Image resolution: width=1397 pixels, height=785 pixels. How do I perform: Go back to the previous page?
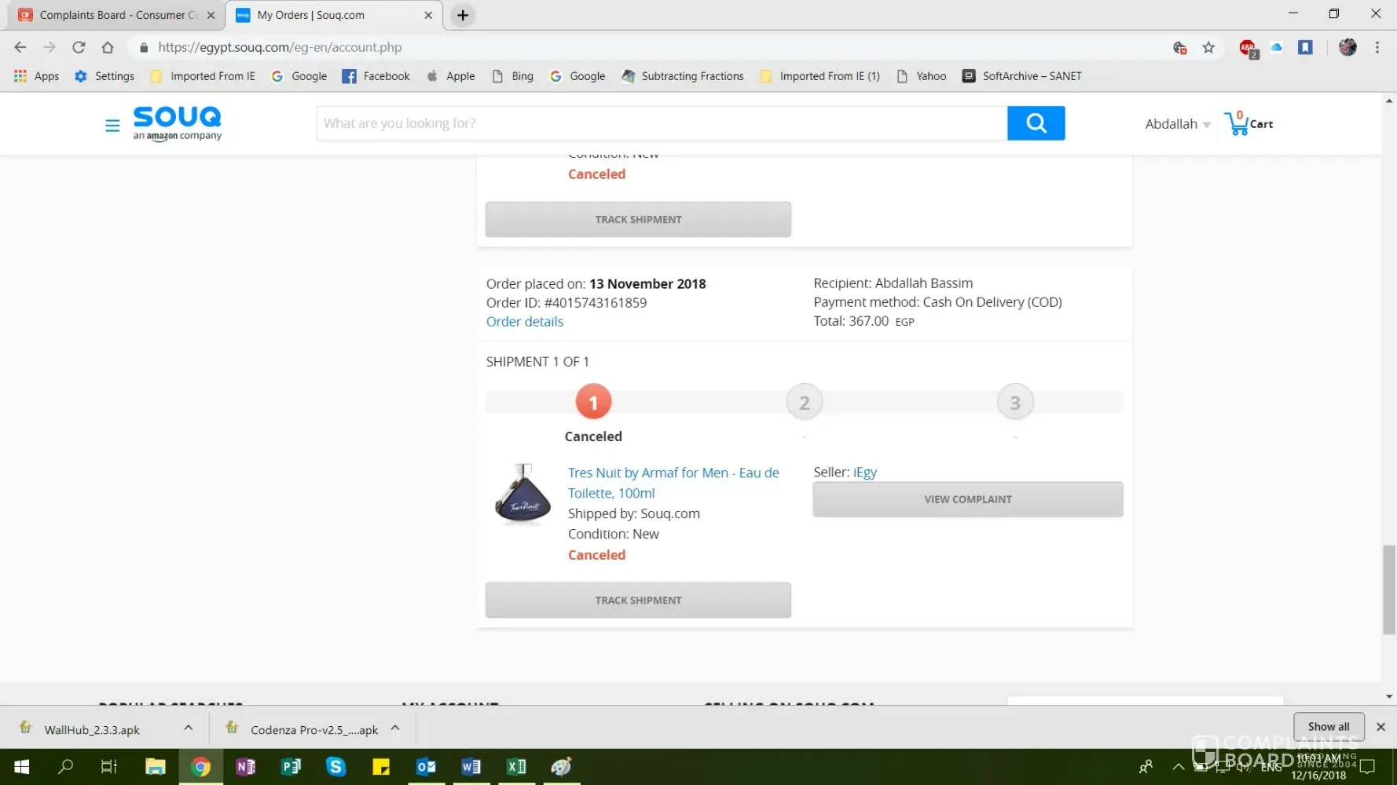coord(20,47)
